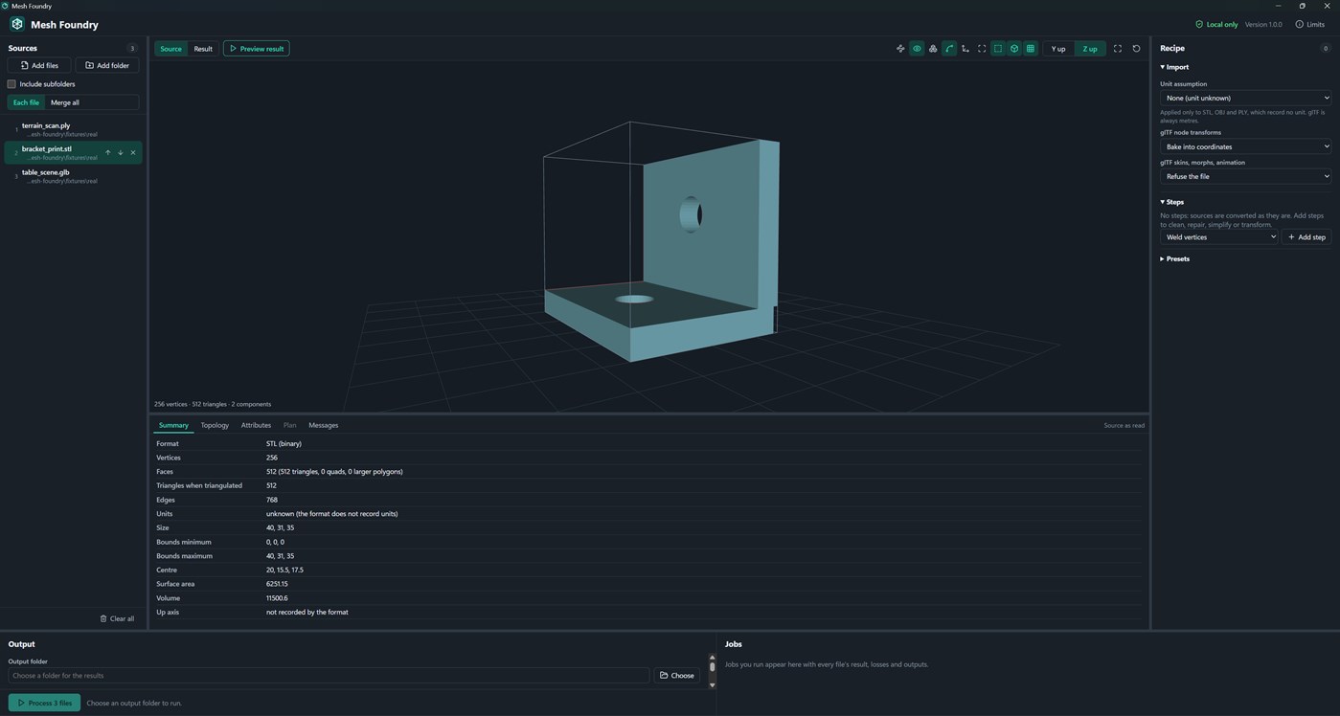
Task: Open glTF skins, morphs, animation dropdown
Action: click(x=1245, y=176)
